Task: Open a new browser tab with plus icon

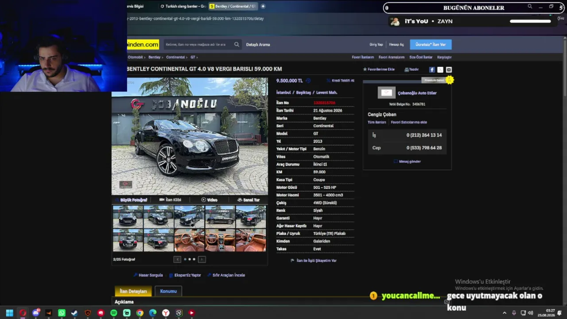Action: (263, 6)
